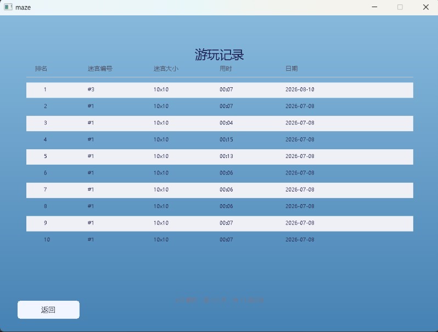Click 10x10 size in rank 10 row
438x332 pixels.
[161, 240]
